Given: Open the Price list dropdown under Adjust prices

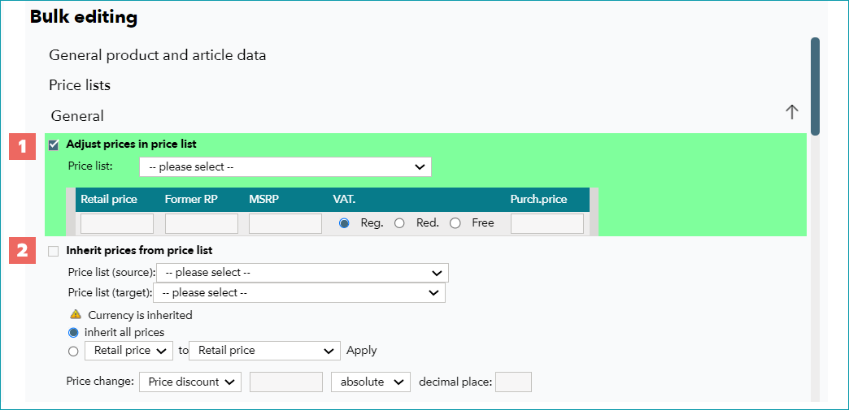Looking at the screenshot, I should coord(285,166).
